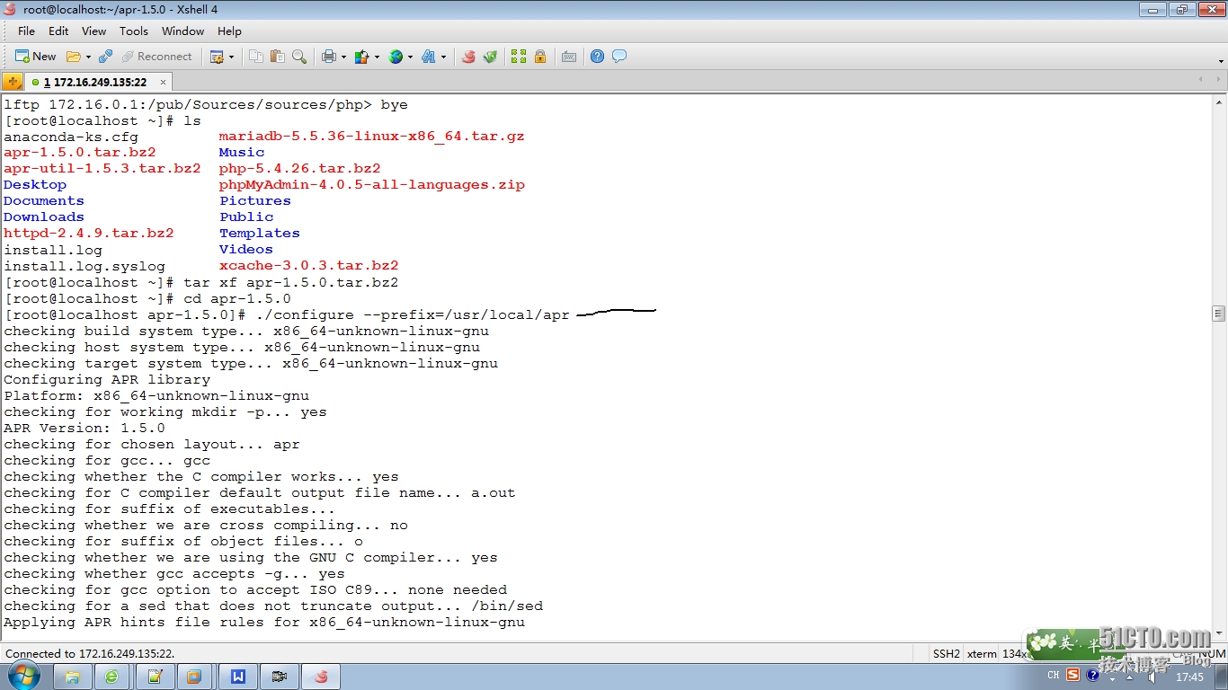Click the globe Encoding icon

pos(396,57)
